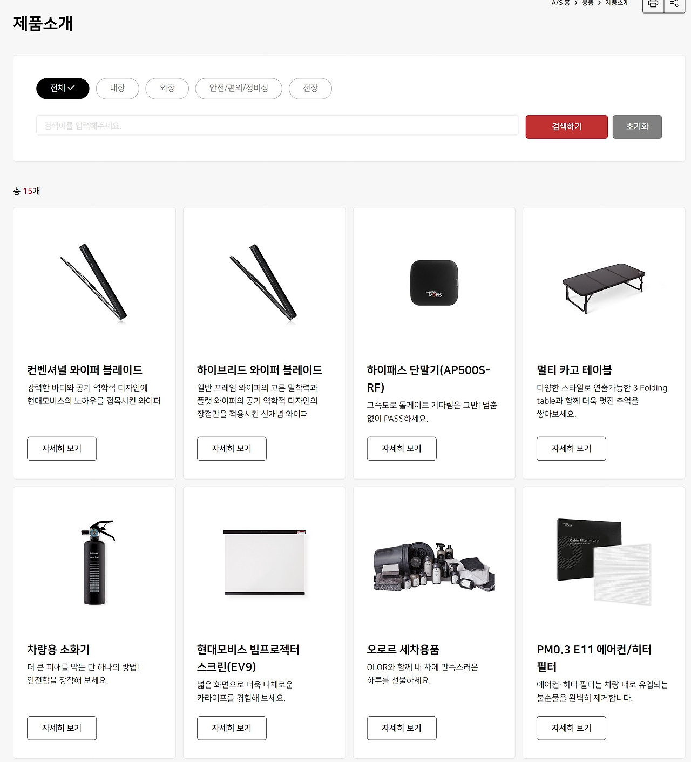Filter by 전장 category
The height and width of the screenshot is (762, 691).
(x=310, y=89)
